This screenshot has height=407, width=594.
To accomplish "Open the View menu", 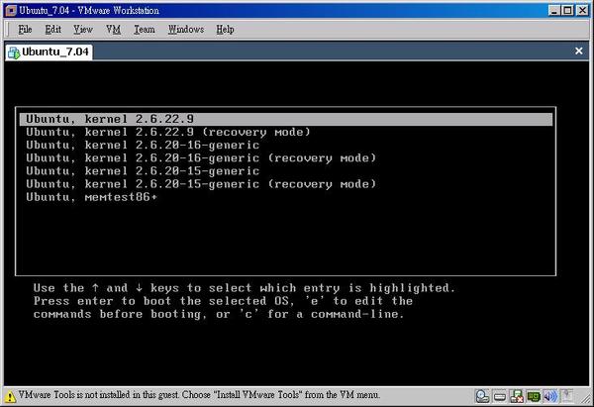I will [83, 29].
